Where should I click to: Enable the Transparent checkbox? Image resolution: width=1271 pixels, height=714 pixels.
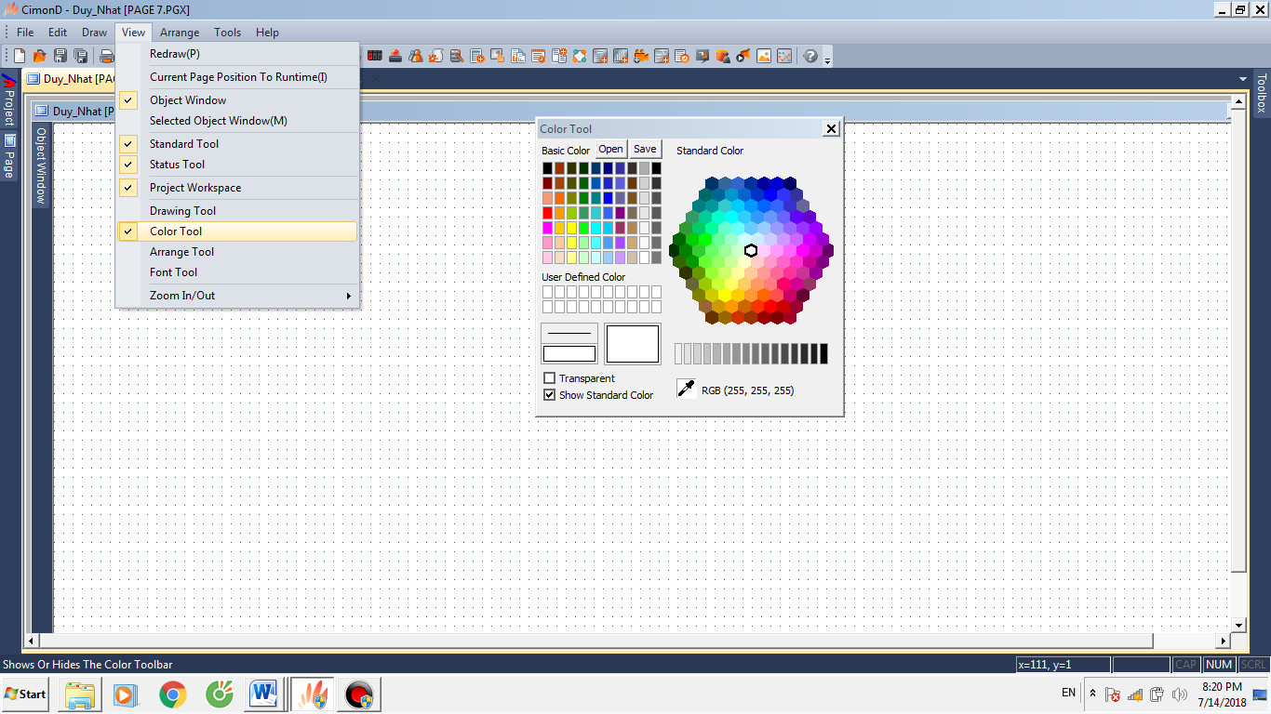[x=549, y=378]
